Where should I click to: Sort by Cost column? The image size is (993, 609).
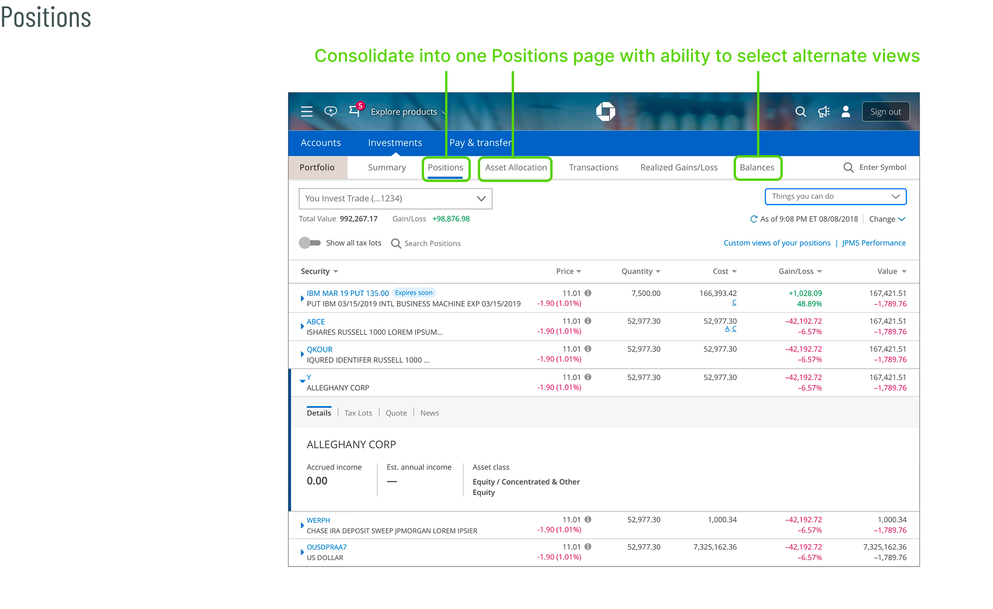point(725,271)
